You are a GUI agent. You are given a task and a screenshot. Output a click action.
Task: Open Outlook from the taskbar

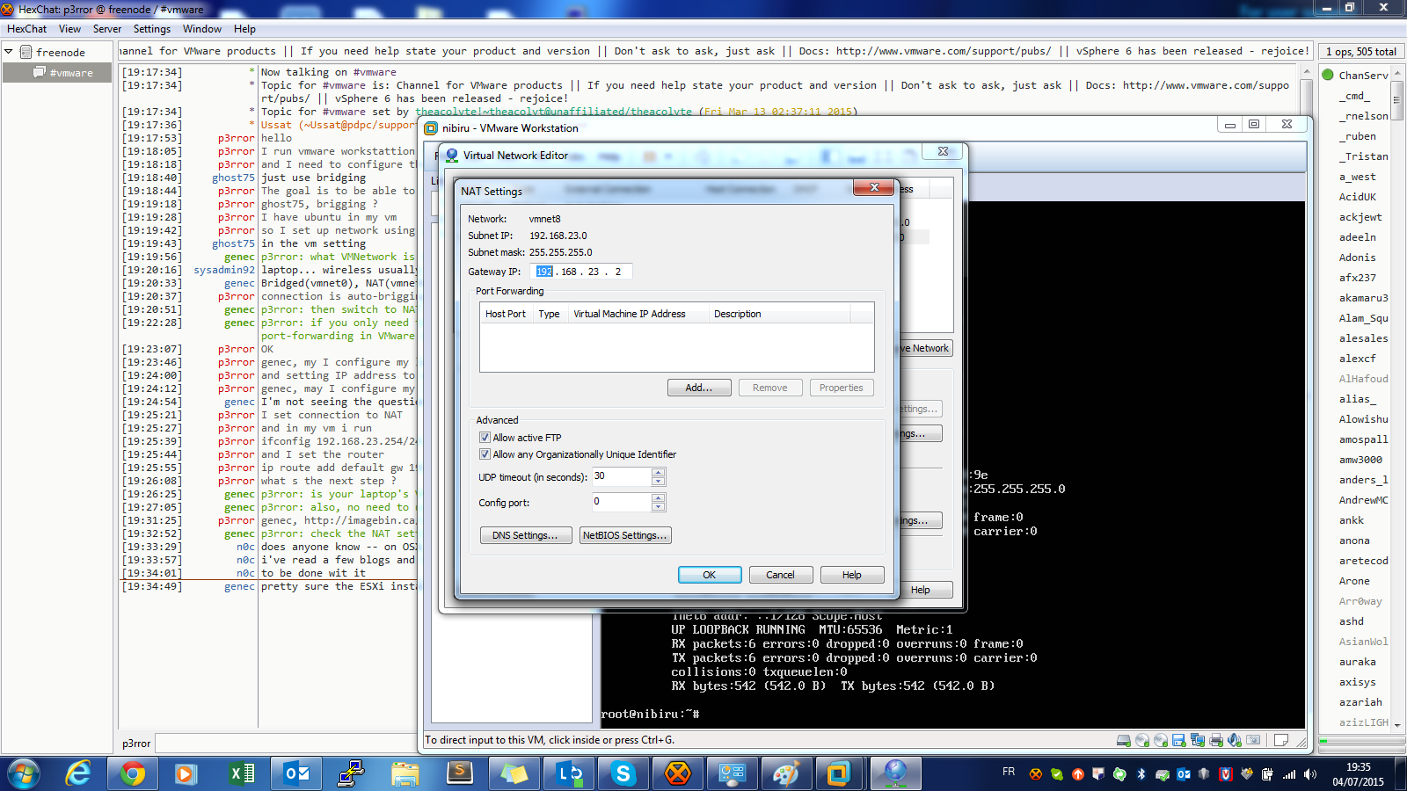pos(296,773)
